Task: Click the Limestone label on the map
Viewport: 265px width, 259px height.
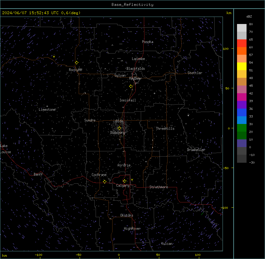Action: (47, 110)
